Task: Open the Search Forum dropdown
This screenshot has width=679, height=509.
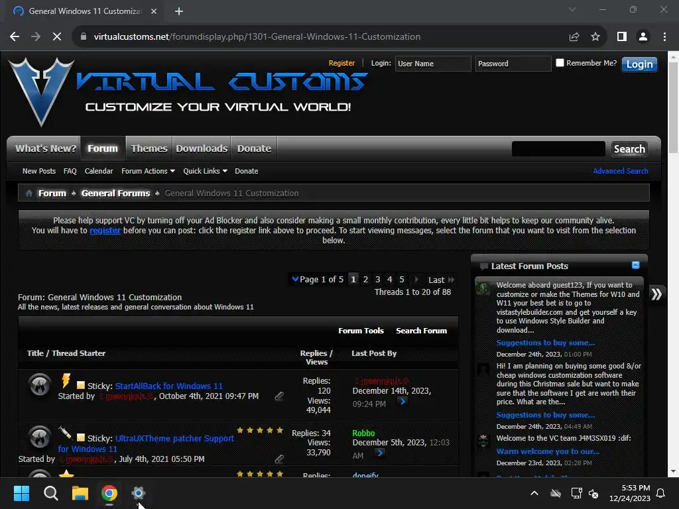Action: pyautogui.click(x=421, y=331)
